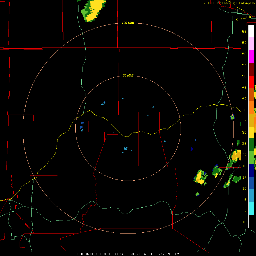Click the '50 NMI' range ring label
The width and height of the screenshot is (256, 256).
click(x=128, y=75)
